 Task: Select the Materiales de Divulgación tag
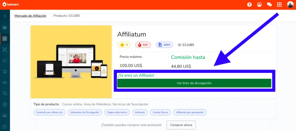pos(85,112)
